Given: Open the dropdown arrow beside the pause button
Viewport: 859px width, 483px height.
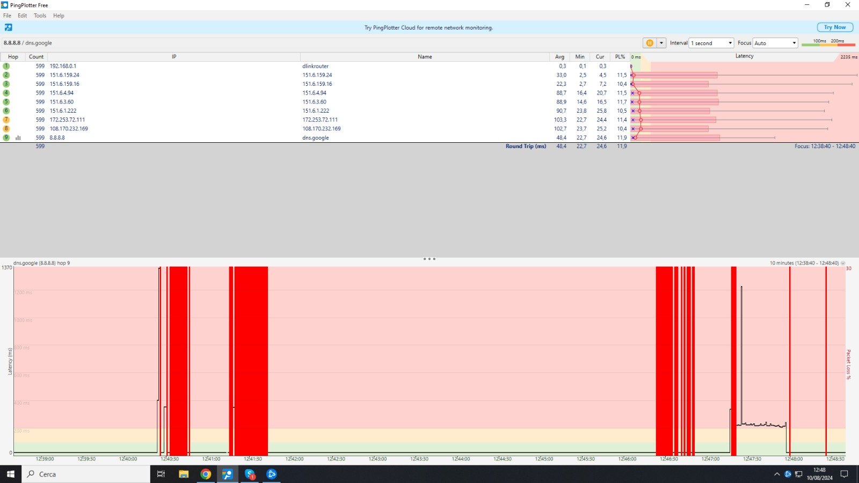Looking at the screenshot, I should [x=661, y=43].
